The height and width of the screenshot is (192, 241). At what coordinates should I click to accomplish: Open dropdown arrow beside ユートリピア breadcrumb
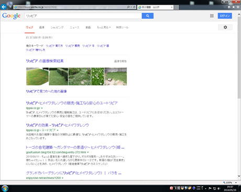[x=58, y=130]
